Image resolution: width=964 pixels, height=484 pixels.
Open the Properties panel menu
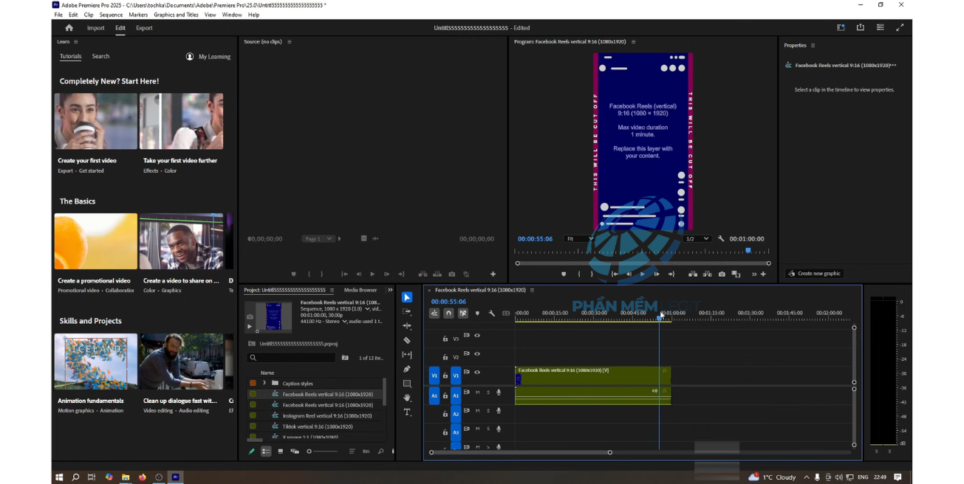point(813,45)
